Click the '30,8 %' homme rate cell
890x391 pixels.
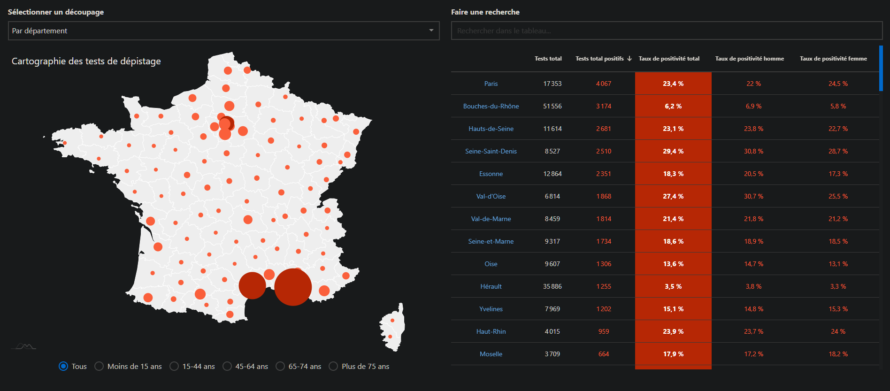coord(753,151)
